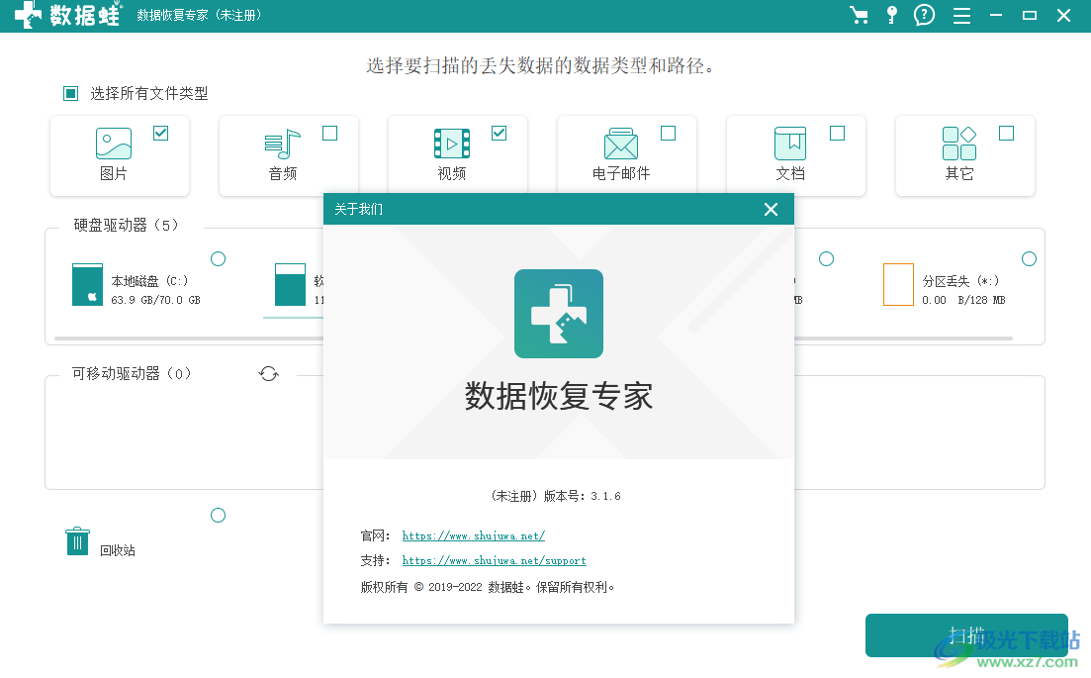Viewport: 1091px width, 678px height.
Task: Click the 数据蛙 logo in title bar
Action: tap(67, 15)
